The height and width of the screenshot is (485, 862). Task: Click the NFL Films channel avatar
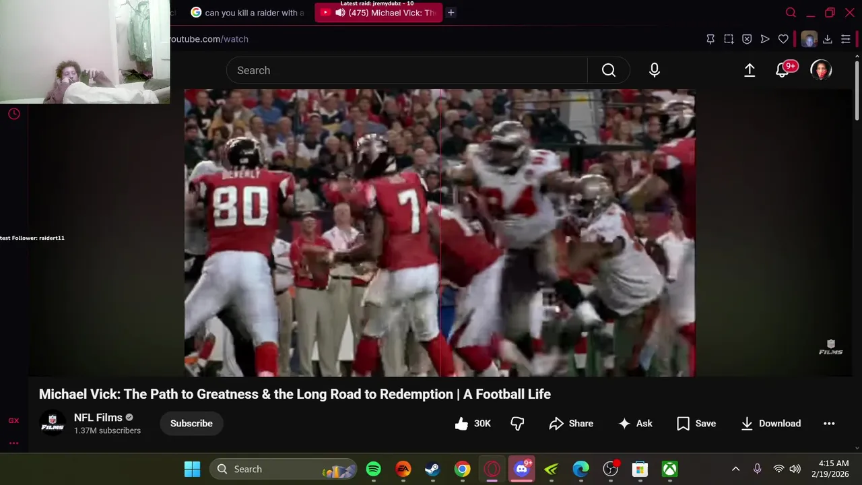(53, 423)
